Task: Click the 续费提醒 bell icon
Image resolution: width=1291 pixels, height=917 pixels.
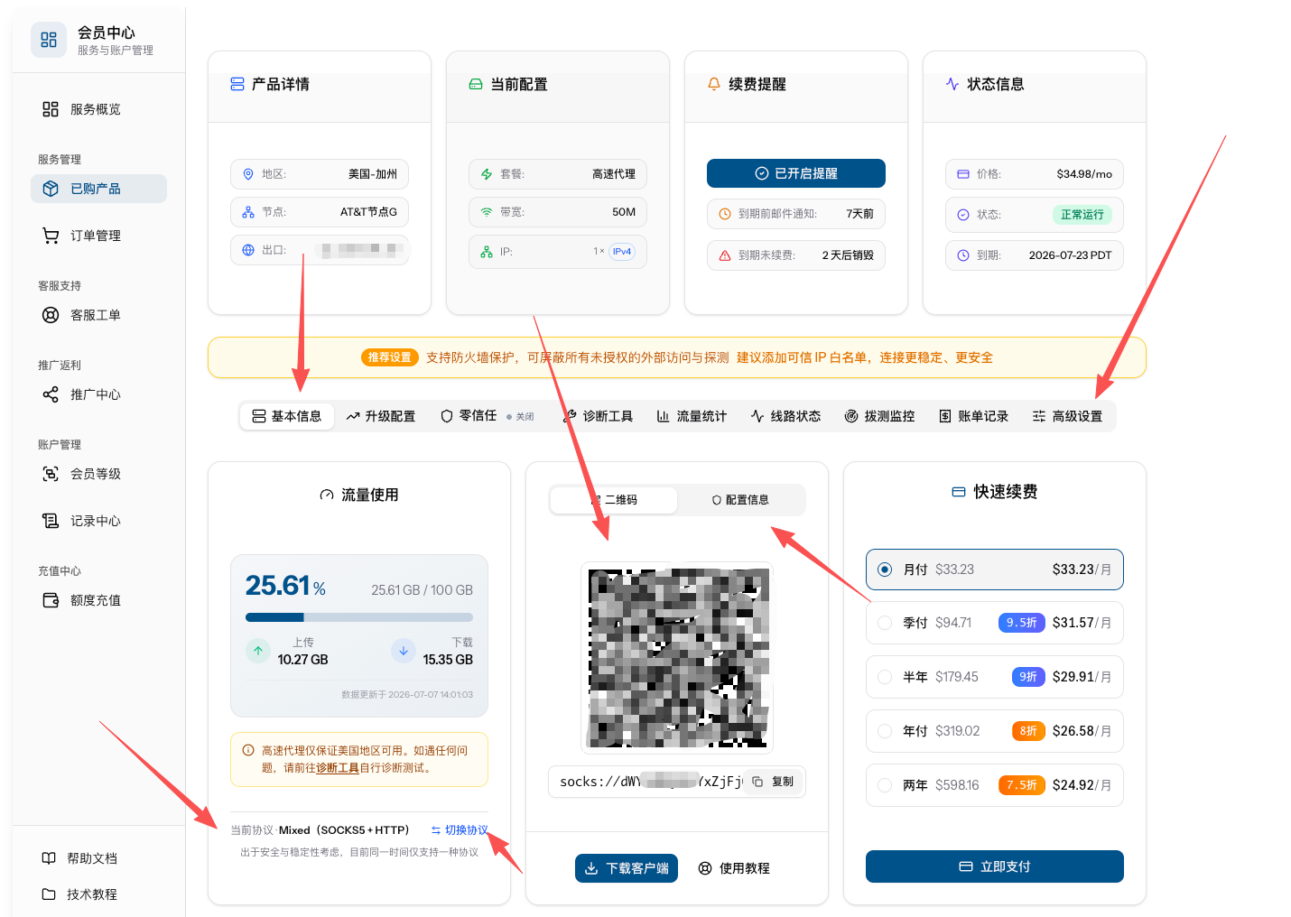Action: (x=714, y=84)
